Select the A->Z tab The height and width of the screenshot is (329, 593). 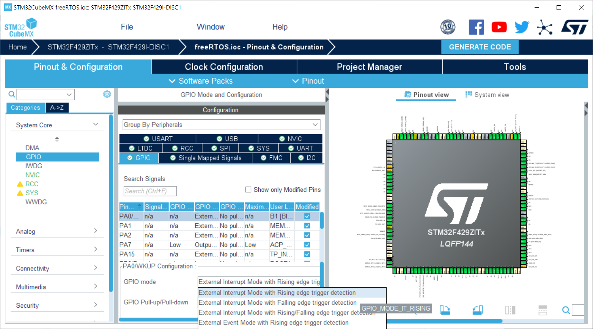click(x=57, y=108)
